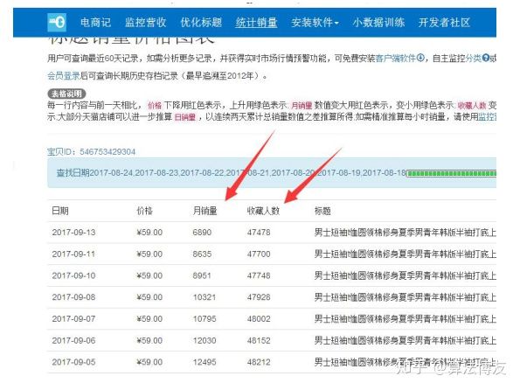Image resolution: width=520 pixels, height=390 pixels.
Task: Select date cell 2017-09-06
Action: pyautogui.click(x=73, y=340)
